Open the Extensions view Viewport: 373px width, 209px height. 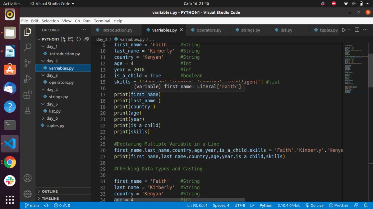[28, 94]
